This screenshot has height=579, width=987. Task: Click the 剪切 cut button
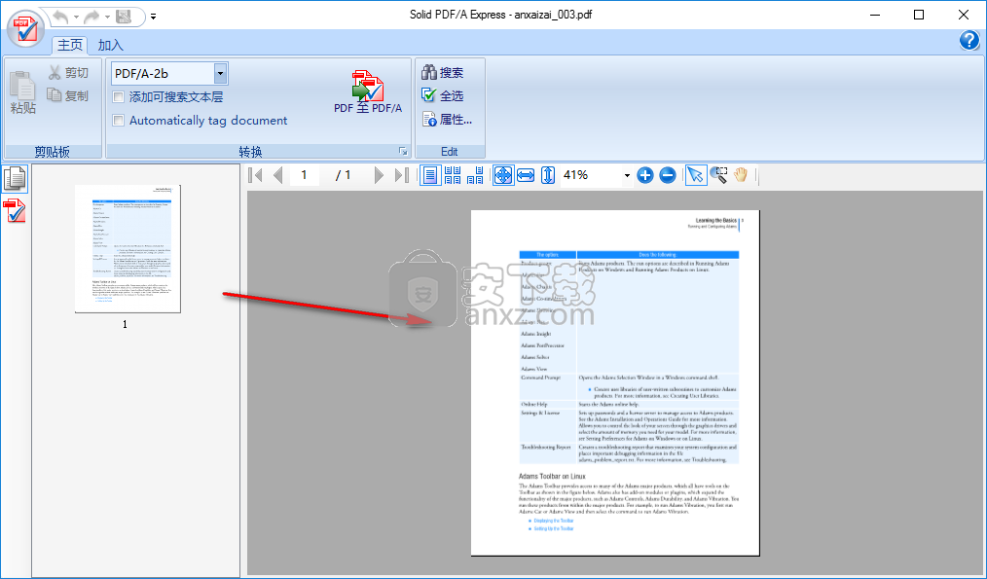(68, 73)
